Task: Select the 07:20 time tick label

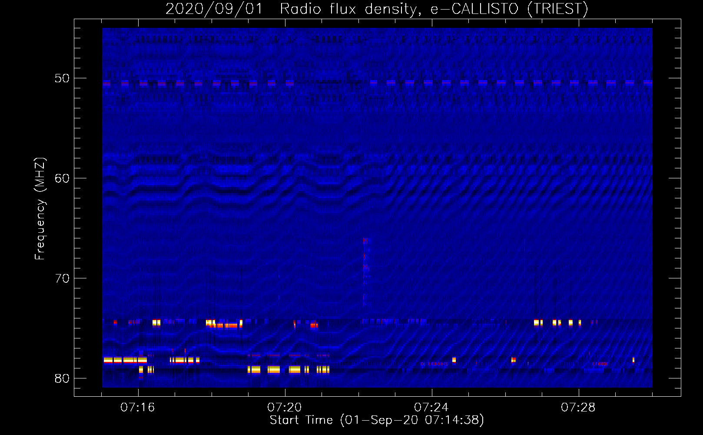Action: [285, 408]
